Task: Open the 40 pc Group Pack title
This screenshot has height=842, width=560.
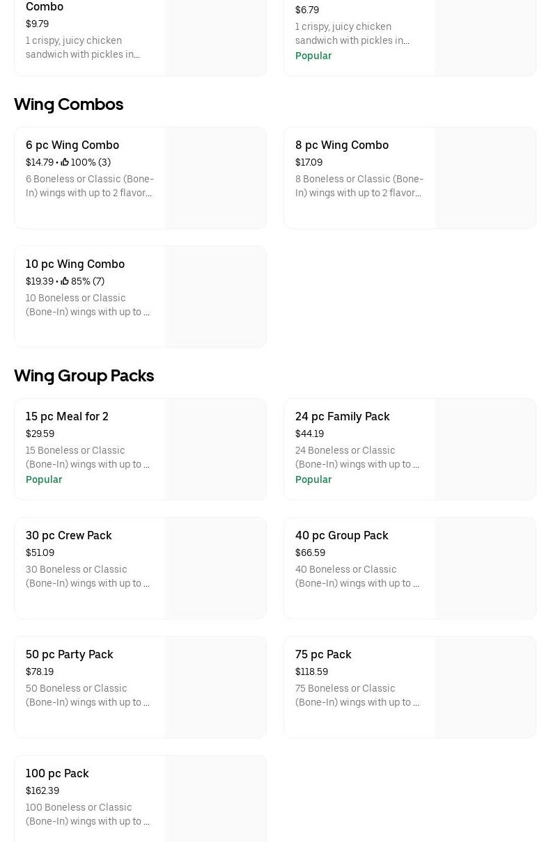Action: click(341, 535)
